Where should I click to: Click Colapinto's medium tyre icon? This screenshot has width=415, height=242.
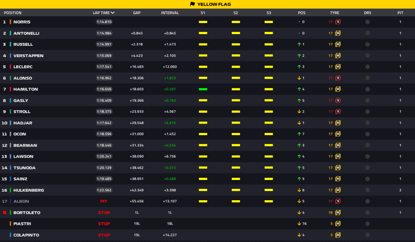coord(338,235)
